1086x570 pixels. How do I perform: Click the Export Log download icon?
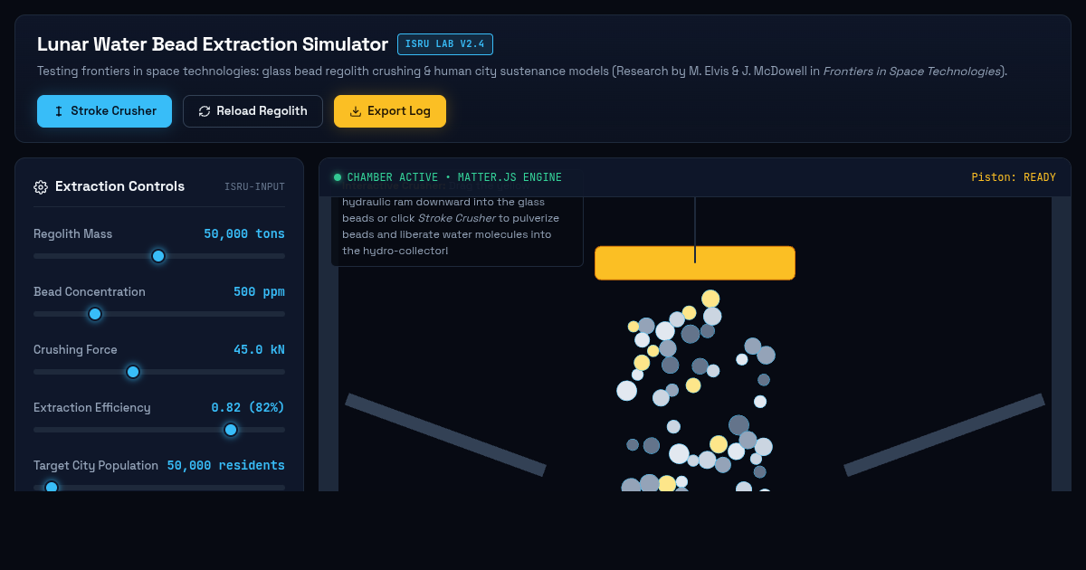(x=356, y=111)
